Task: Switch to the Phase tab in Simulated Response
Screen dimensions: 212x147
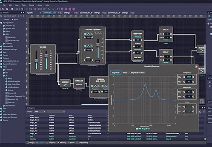Action: pos(125,73)
